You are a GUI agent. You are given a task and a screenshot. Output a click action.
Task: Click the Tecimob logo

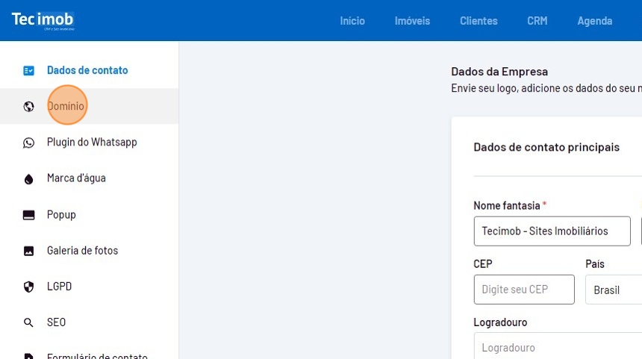[43, 20]
